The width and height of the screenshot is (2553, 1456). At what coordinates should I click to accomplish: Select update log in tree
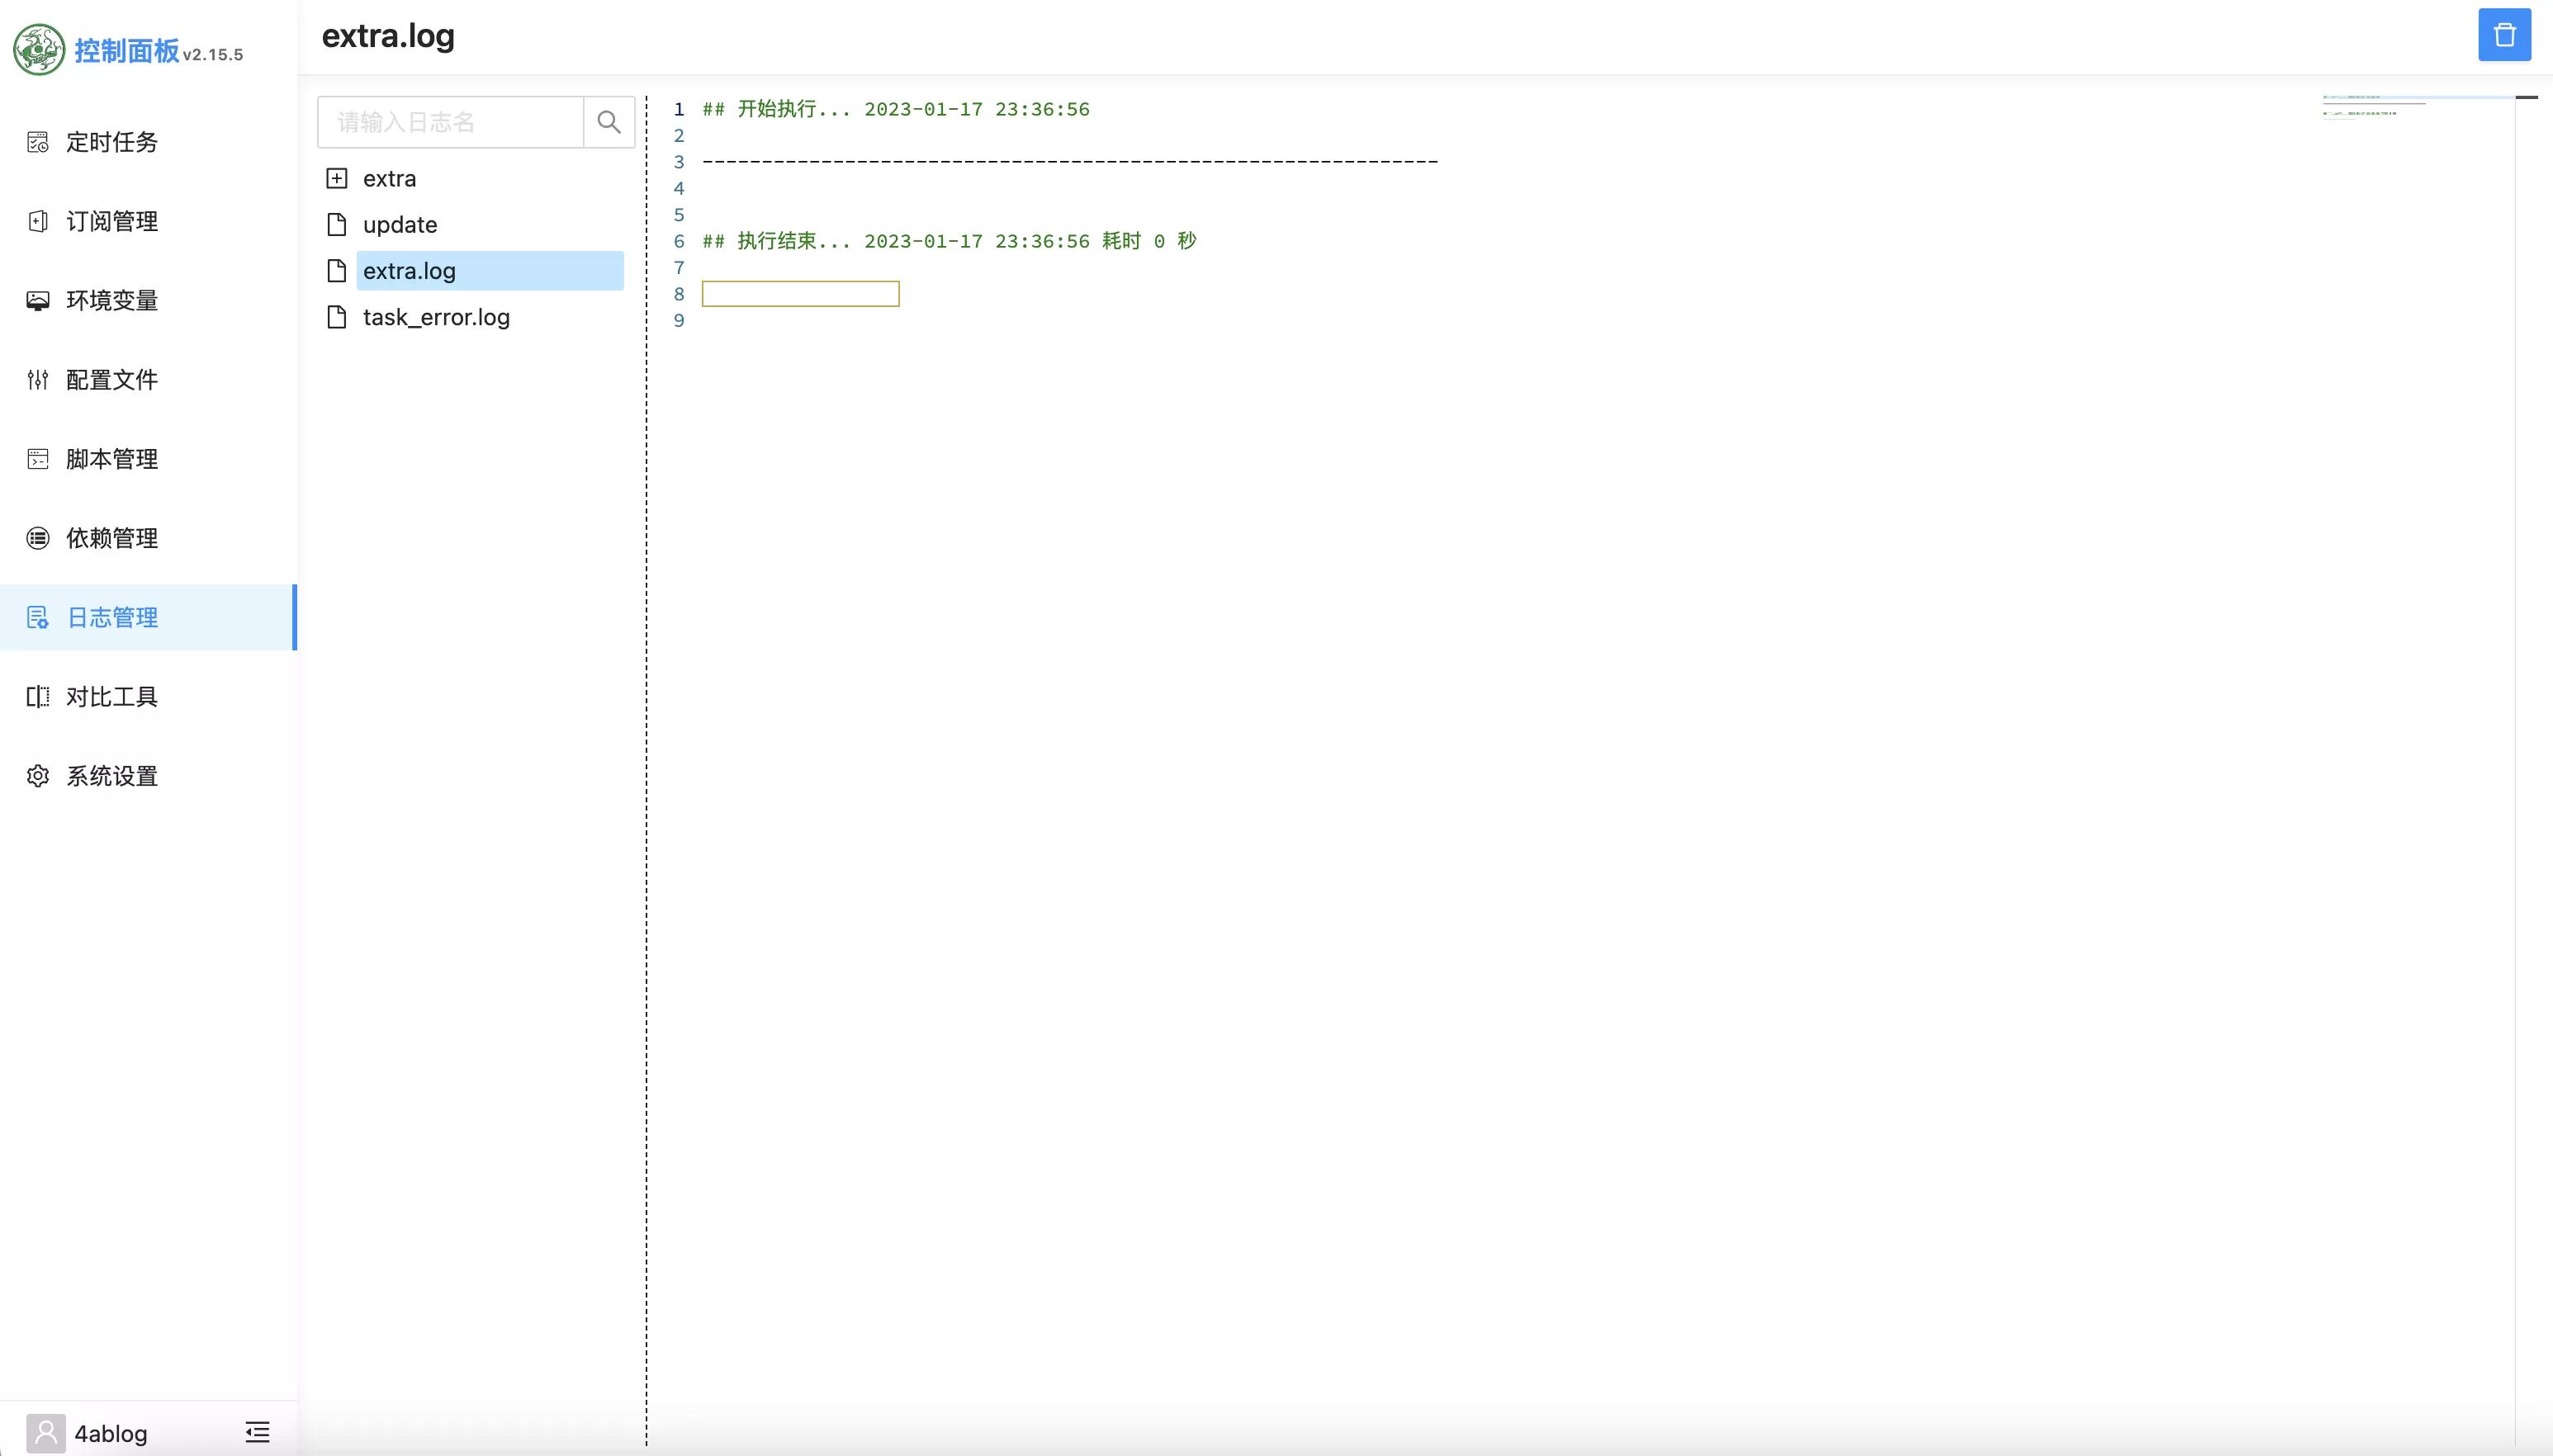click(x=400, y=225)
